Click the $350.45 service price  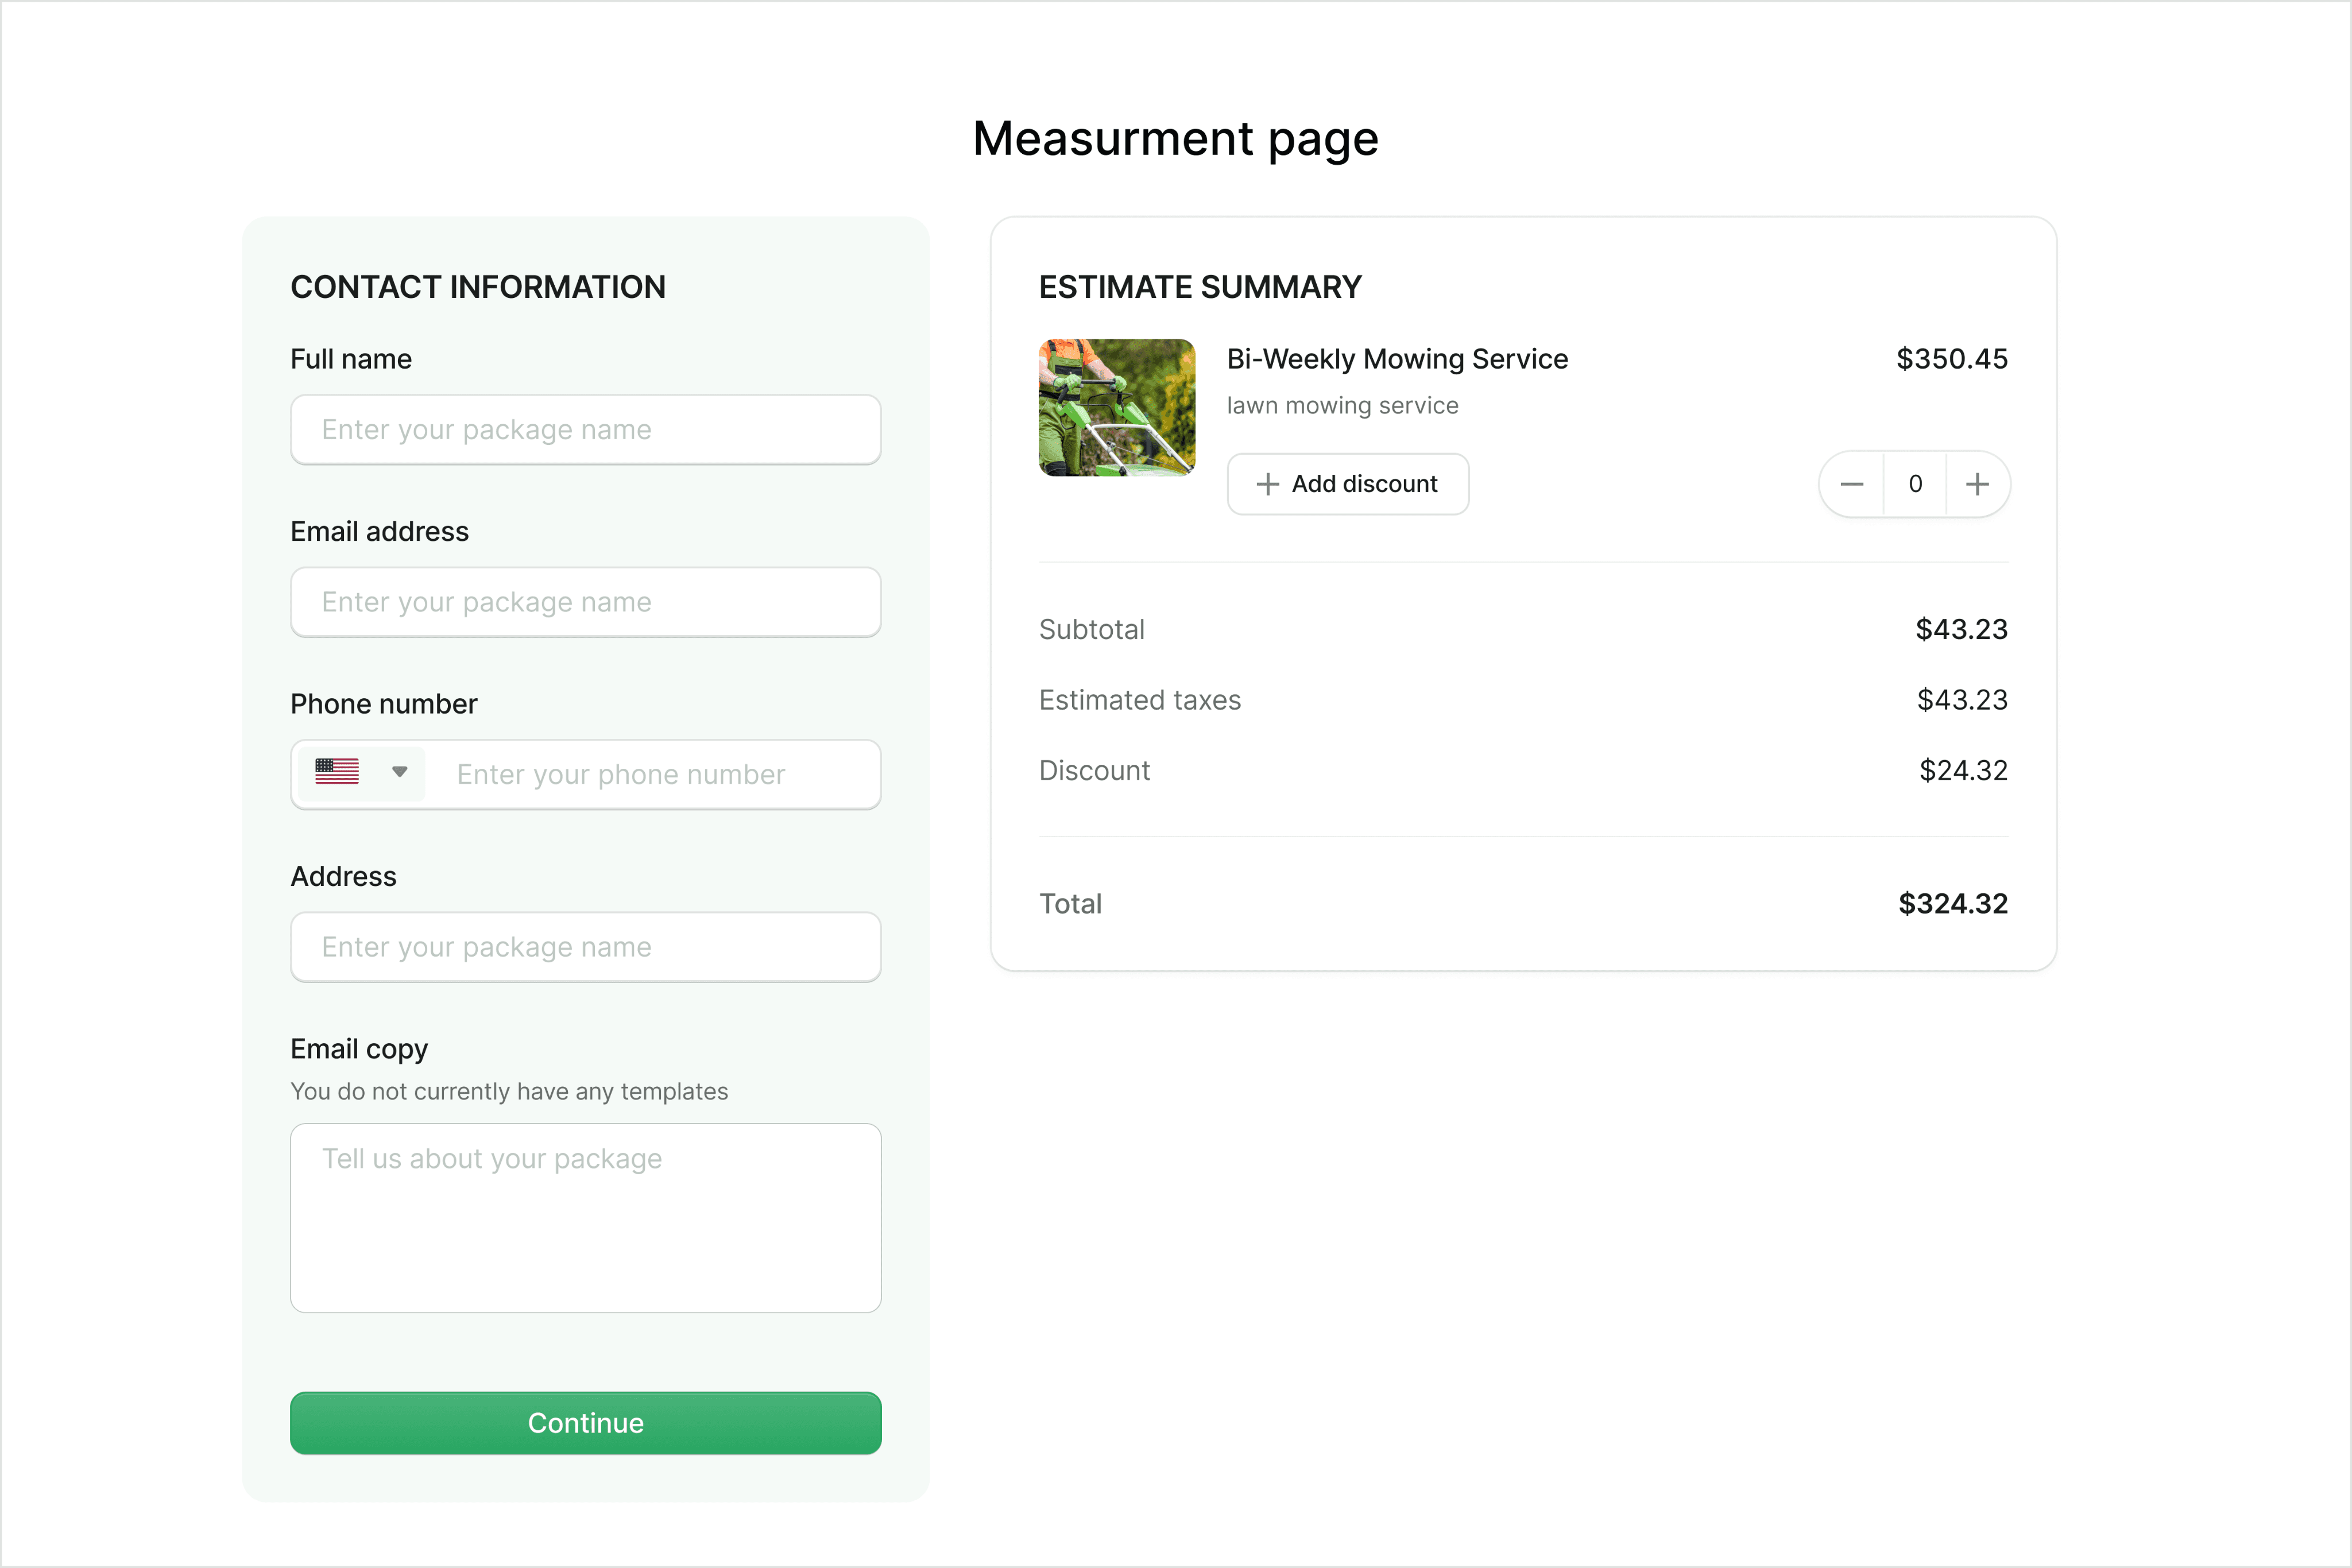click(1951, 359)
